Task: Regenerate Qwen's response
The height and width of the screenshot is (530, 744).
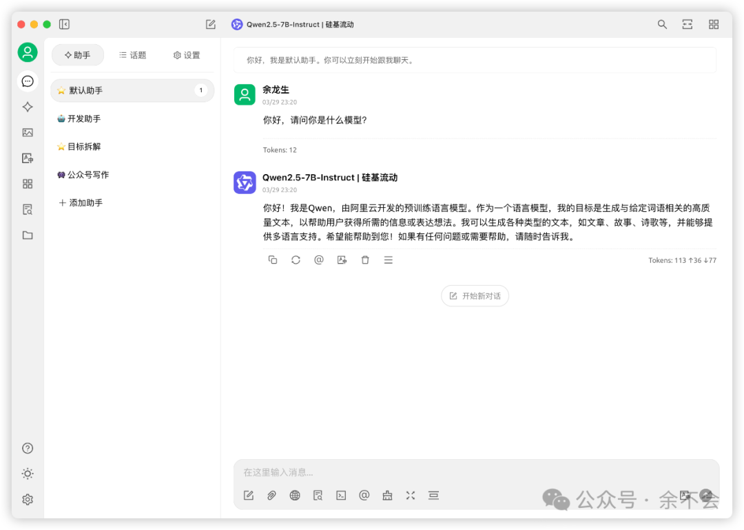Action: tap(296, 259)
